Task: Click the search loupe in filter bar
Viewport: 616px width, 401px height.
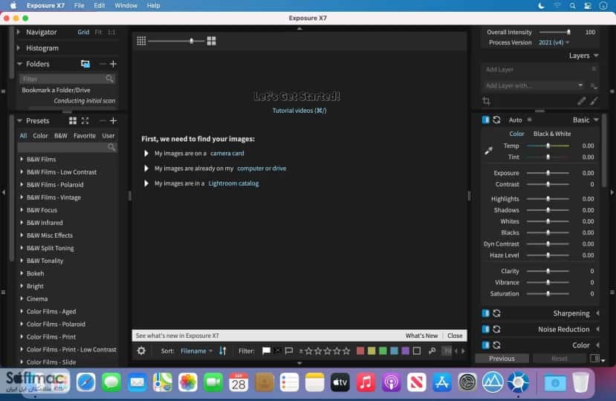Action: point(432,351)
